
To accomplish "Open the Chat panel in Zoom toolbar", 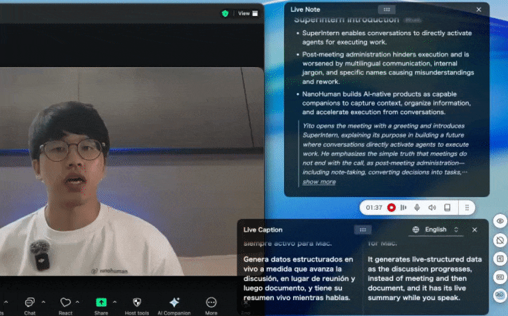I will (x=30, y=304).
